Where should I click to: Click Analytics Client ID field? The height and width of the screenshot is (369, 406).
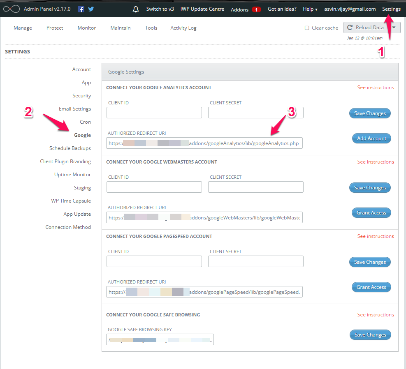[x=154, y=113]
